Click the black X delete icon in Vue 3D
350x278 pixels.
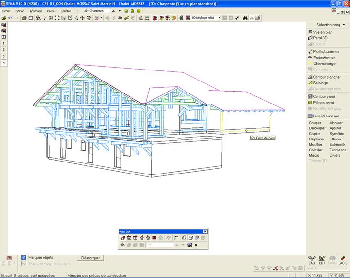(196, 245)
